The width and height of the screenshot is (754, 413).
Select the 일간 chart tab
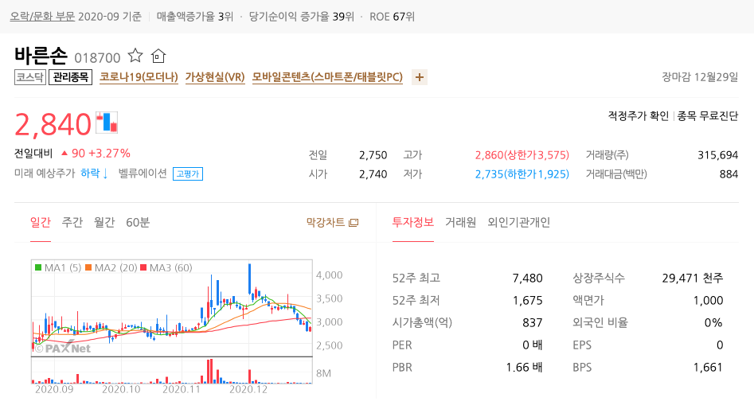tap(41, 223)
